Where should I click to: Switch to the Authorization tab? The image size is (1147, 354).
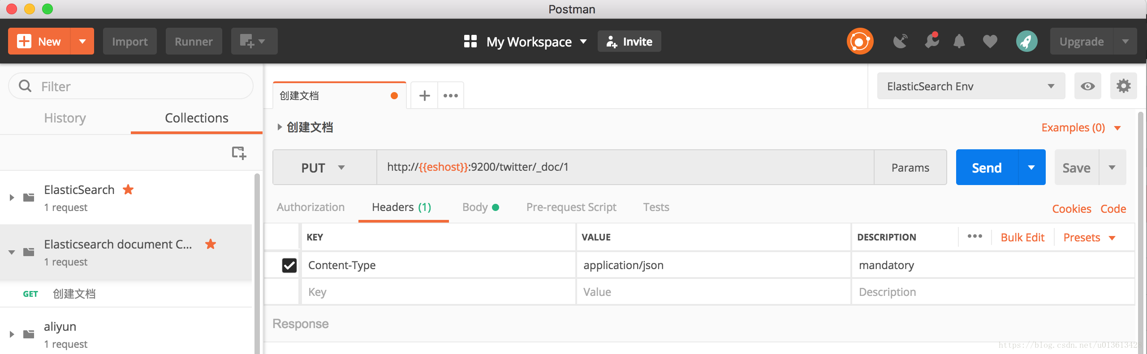coord(310,207)
